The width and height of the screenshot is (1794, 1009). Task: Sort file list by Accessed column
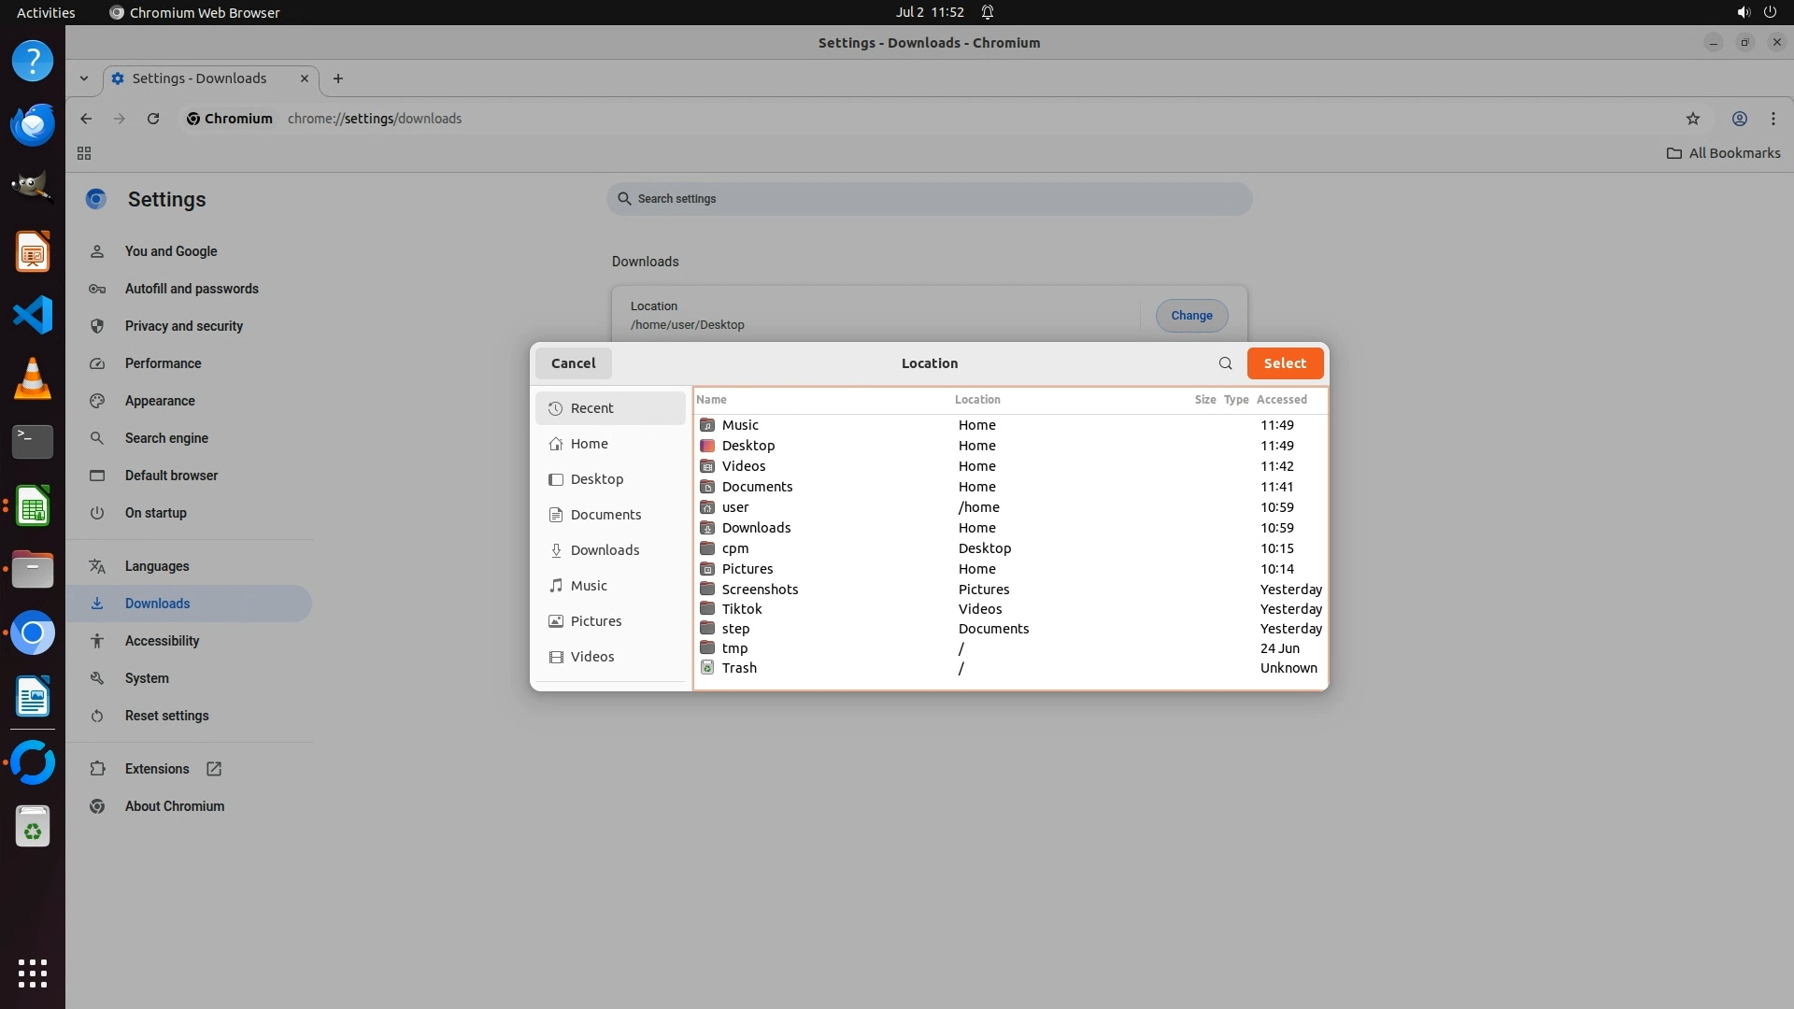point(1281,400)
